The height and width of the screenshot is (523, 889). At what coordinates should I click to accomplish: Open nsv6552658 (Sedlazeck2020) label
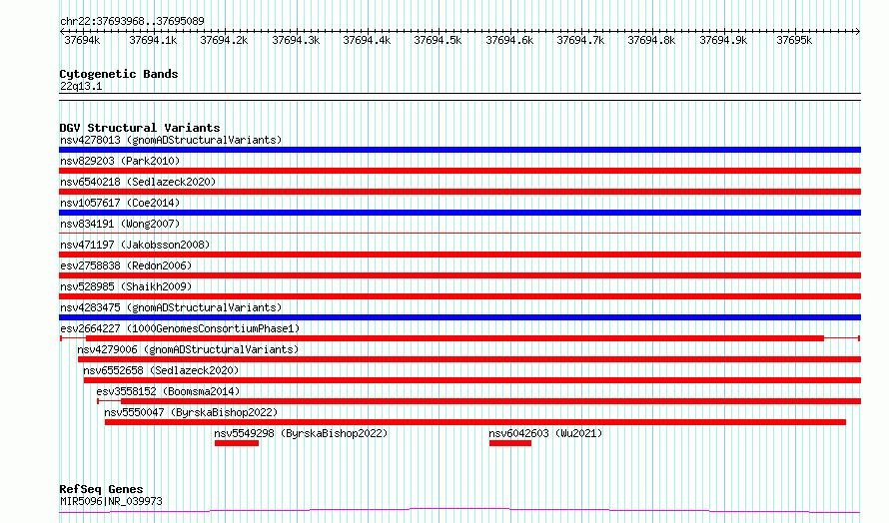tap(161, 370)
